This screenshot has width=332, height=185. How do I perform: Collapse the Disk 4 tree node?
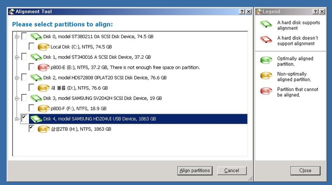[x=17, y=119]
